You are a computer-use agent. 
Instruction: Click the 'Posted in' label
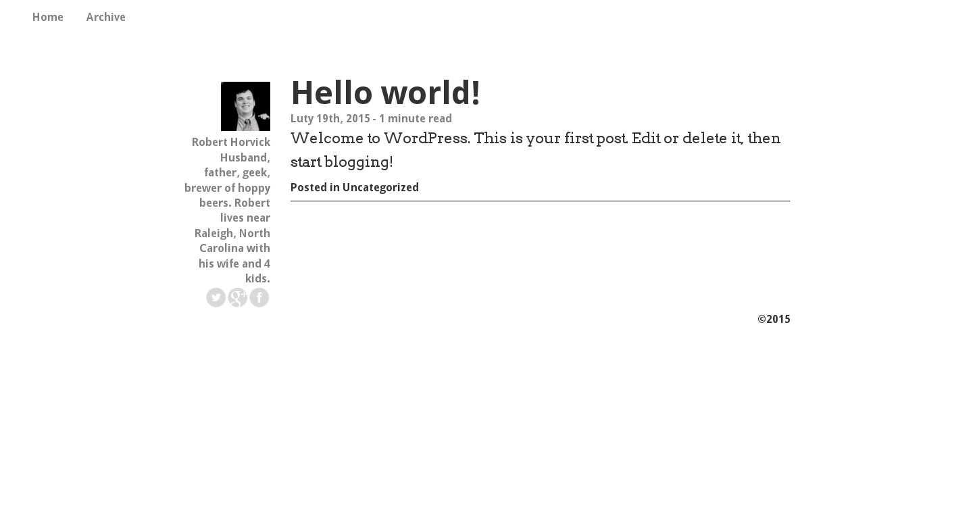coord(315,187)
